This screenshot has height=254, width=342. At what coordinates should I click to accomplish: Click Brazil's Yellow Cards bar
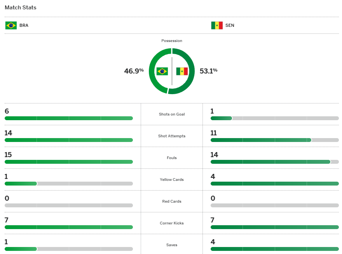tap(69, 184)
